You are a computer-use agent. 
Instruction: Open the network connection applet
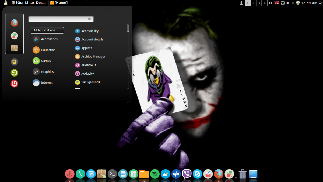283,3
